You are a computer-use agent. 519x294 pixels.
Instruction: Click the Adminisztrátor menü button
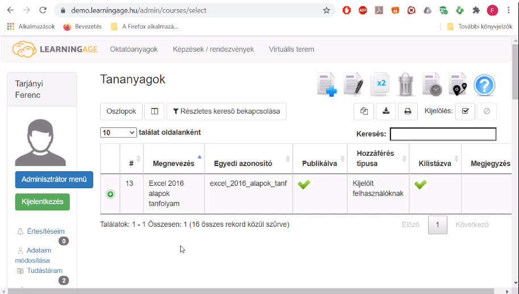click(x=54, y=180)
